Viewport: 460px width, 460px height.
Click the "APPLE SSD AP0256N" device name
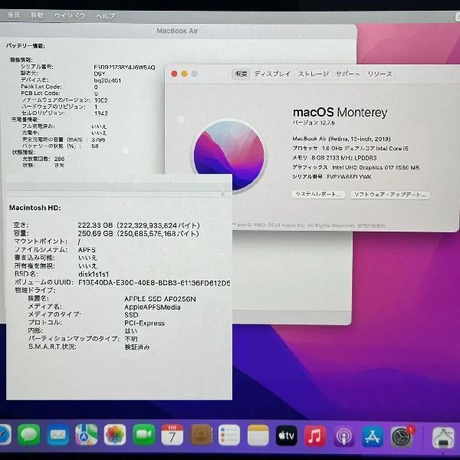[160, 299]
